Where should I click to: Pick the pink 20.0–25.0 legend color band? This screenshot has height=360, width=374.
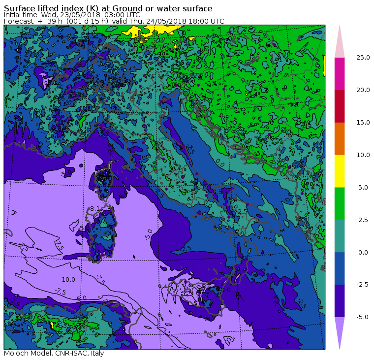pyautogui.click(x=340, y=74)
